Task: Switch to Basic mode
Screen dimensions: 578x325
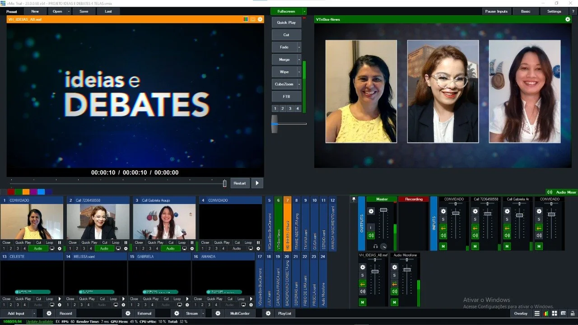Action: coord(526,11)
